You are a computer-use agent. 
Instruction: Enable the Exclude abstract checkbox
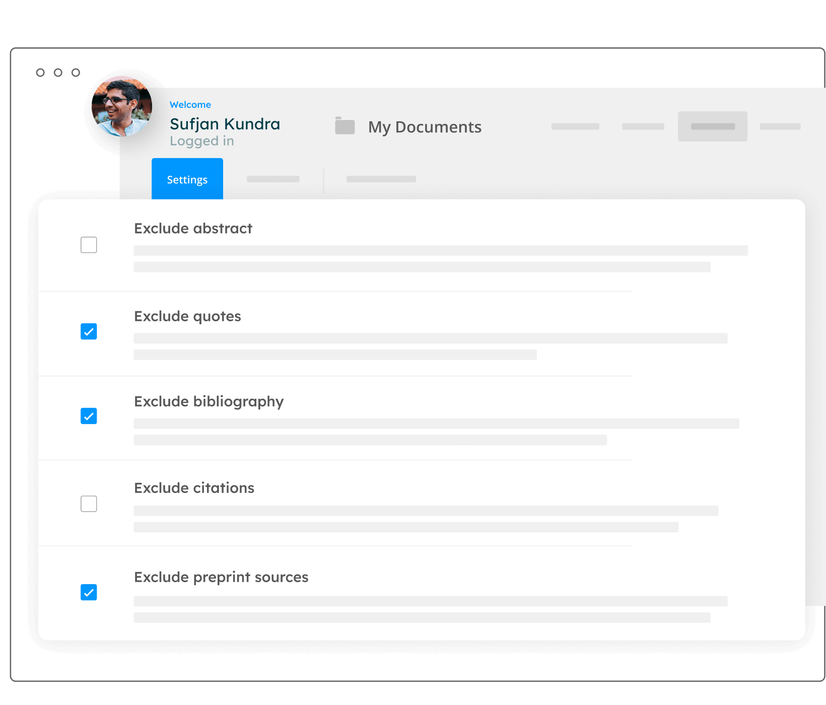point(89,245)
